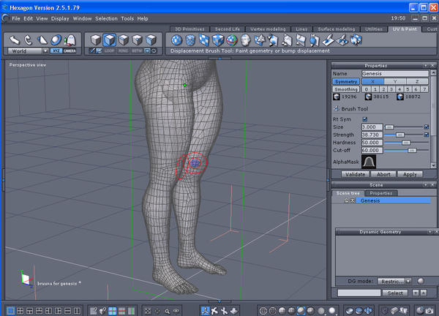Open the DG mode dropdown
The image size is (439, 316).
[x=394, y=281]
